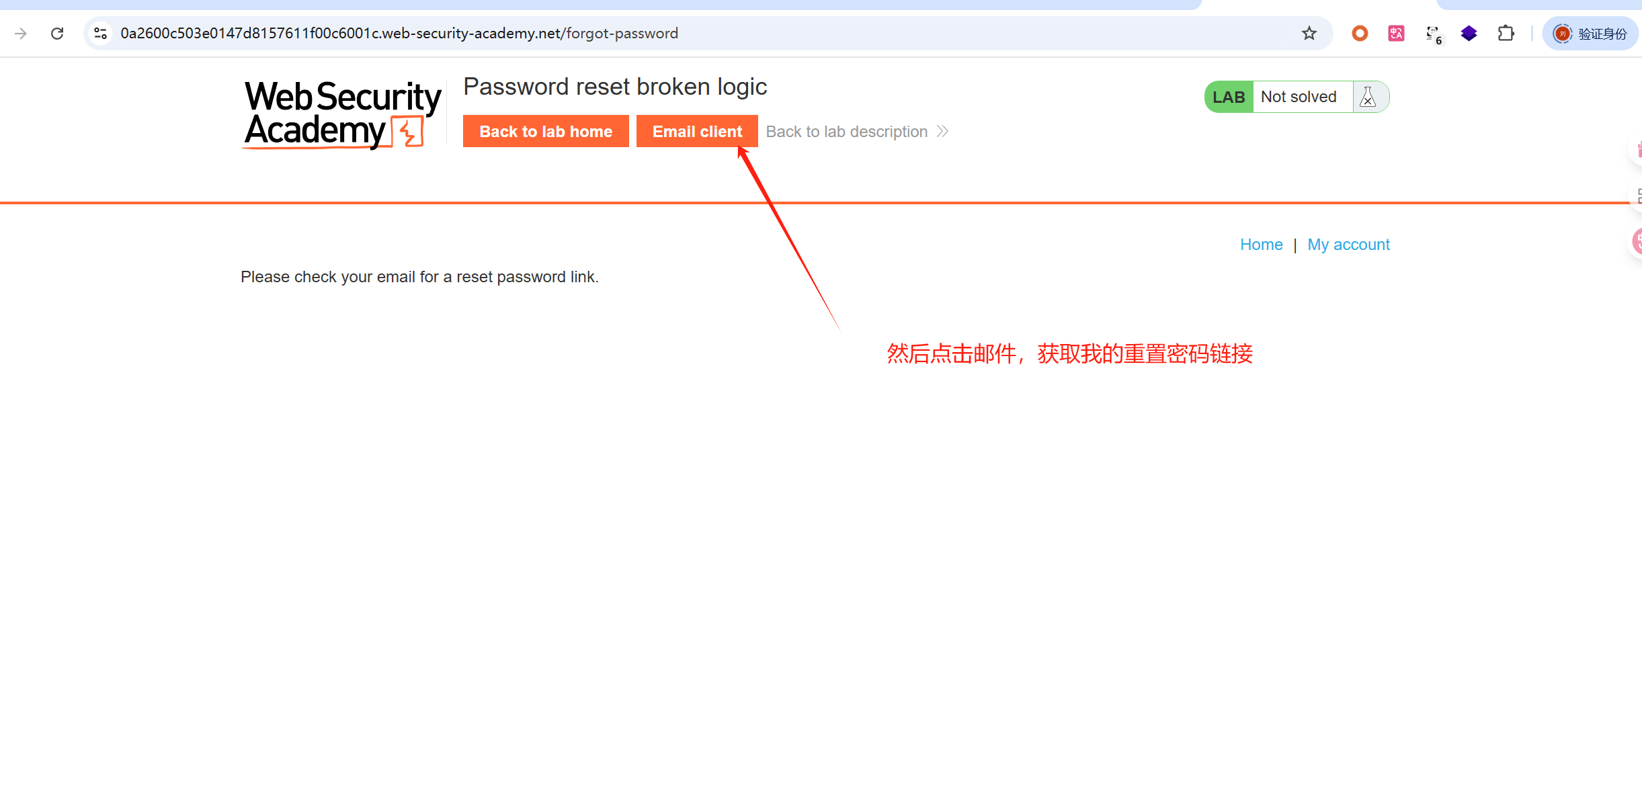Click the Email client button
Viewport: 1642px width, 801px height.
(x=697, y=131)
